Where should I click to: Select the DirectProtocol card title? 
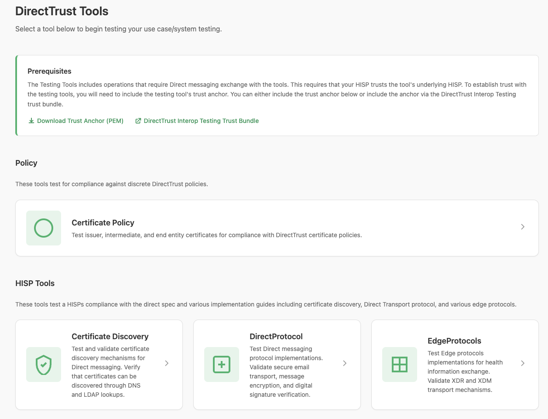(x=276, y=337)
